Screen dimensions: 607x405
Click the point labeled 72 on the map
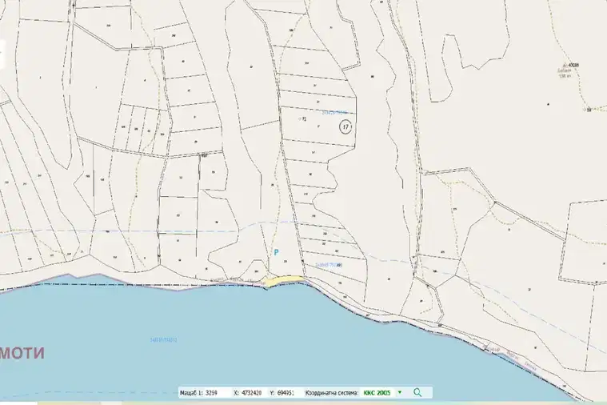click(x=302, y=119)
